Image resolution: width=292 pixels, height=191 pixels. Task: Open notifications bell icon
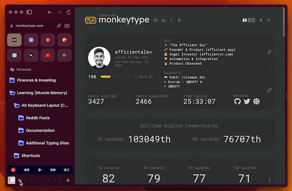pos(261,20)
